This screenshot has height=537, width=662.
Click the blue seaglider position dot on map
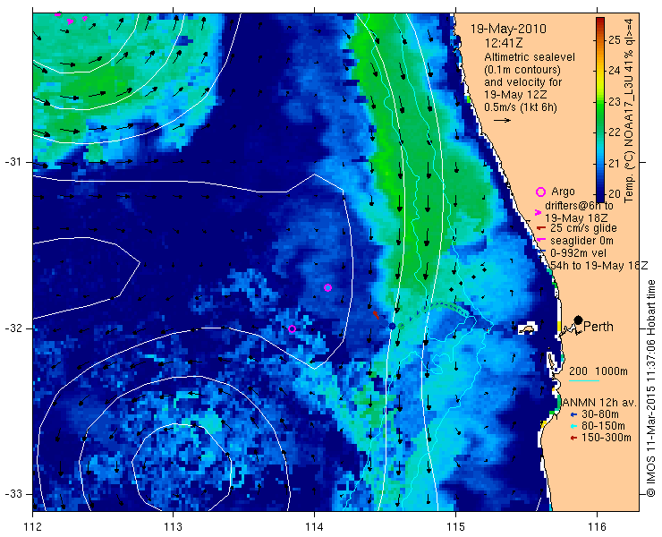pos(392,326)
